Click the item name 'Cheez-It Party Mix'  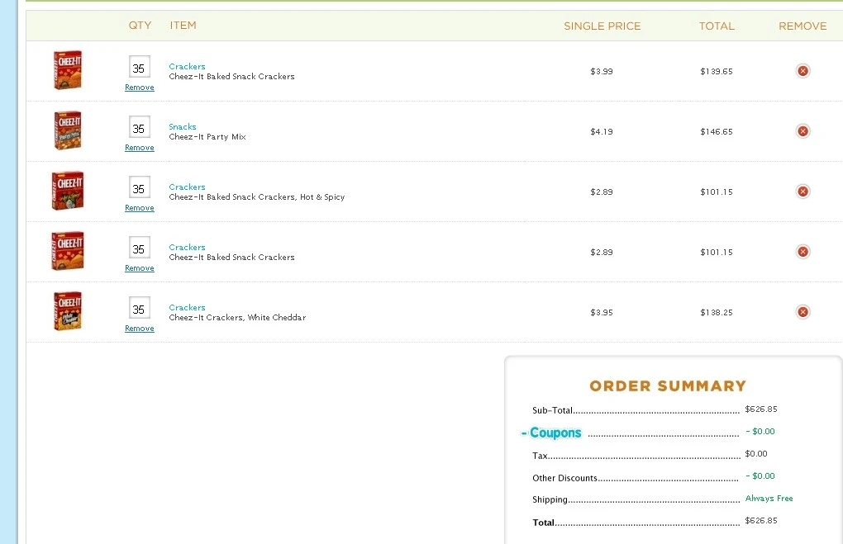(x=207, y=137)
